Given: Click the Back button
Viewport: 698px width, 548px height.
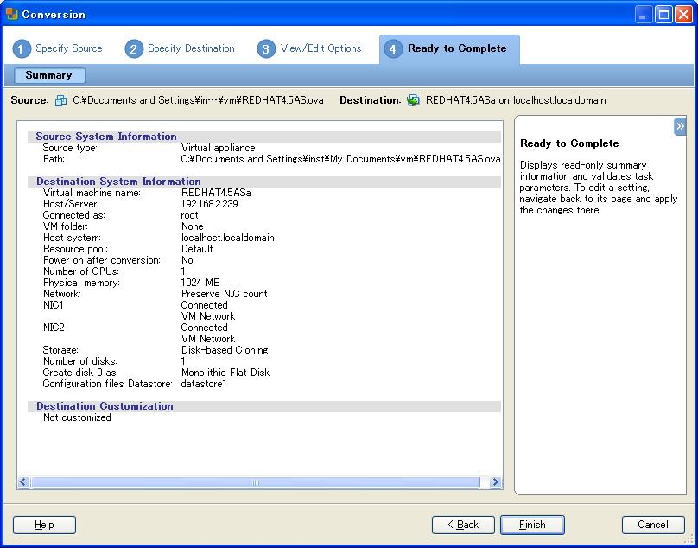Looking at the screenshot, I should (x=463, y=525).
